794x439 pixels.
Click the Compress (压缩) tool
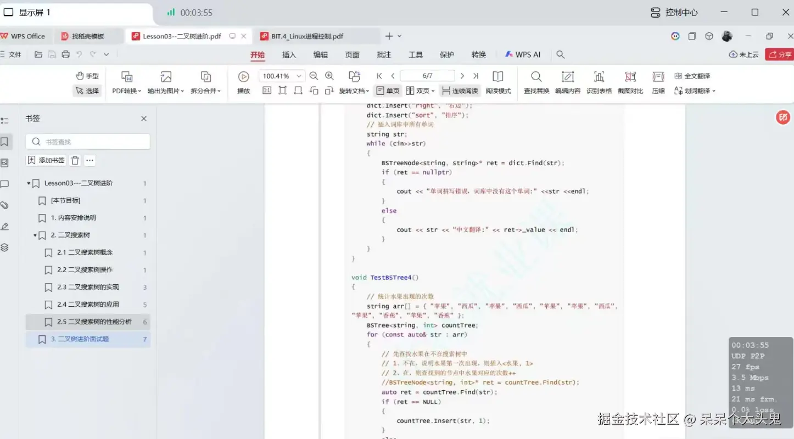658,82
